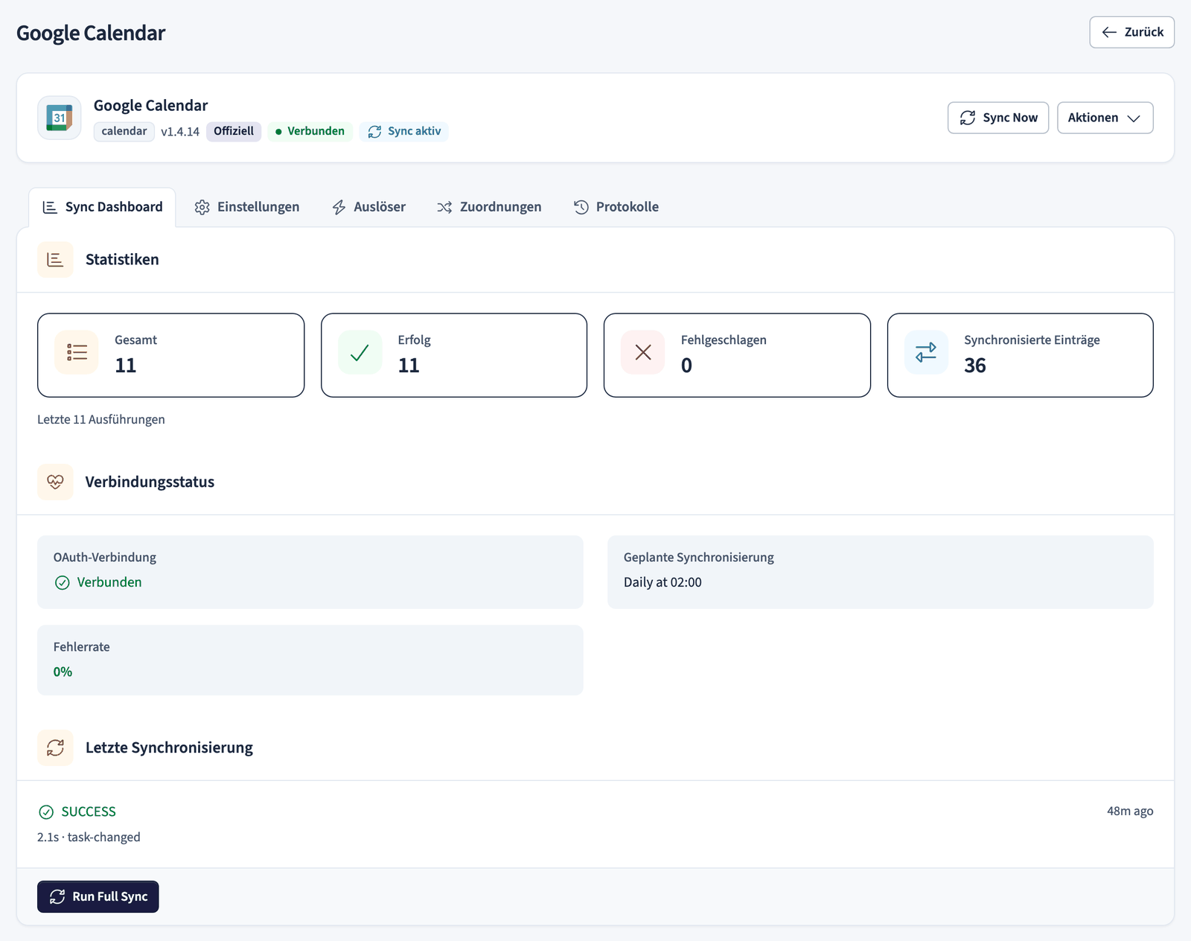Open the Zuordnungen tab
The height and width of the screenshot is (941, 1191).
pyautogui.click(x=489, y=207)
